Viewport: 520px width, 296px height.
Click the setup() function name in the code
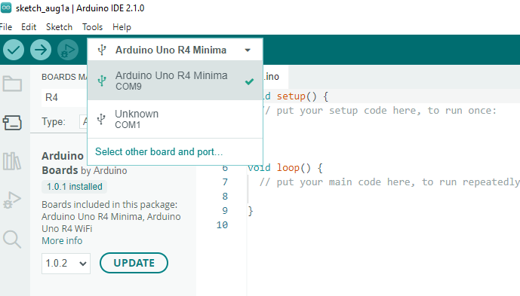point(291,96)
